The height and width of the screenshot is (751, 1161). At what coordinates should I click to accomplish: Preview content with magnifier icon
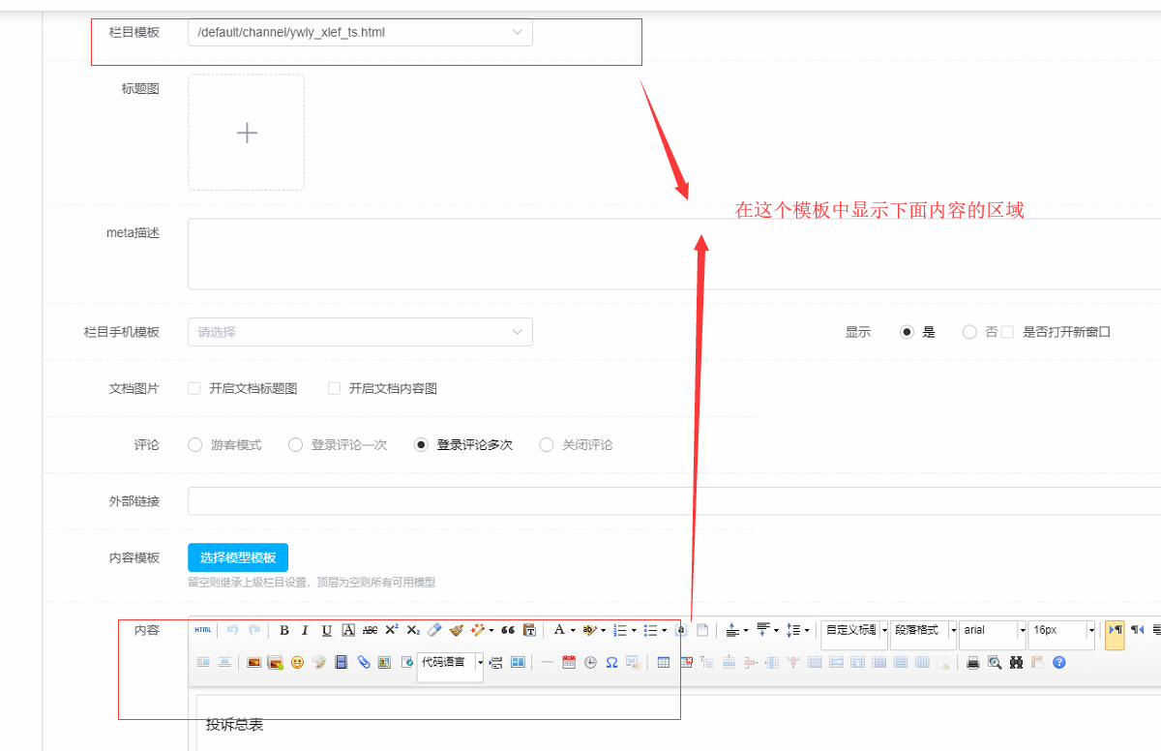pos(995,663)
